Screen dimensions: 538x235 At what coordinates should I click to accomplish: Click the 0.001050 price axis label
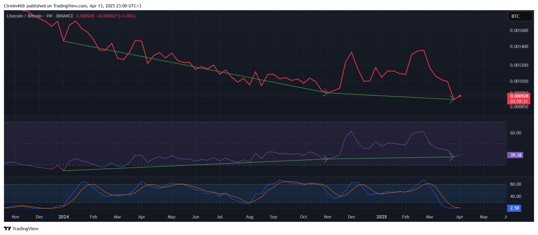[519, 81]
